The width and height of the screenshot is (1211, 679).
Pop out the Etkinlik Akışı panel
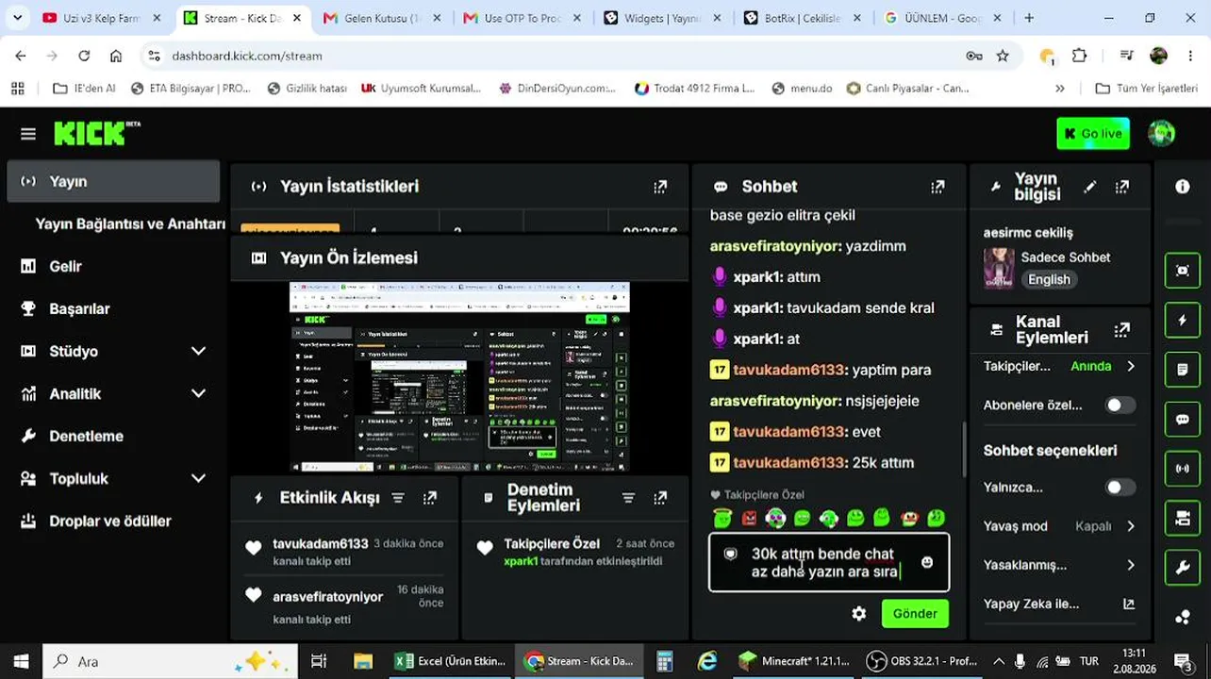point(430,498)
